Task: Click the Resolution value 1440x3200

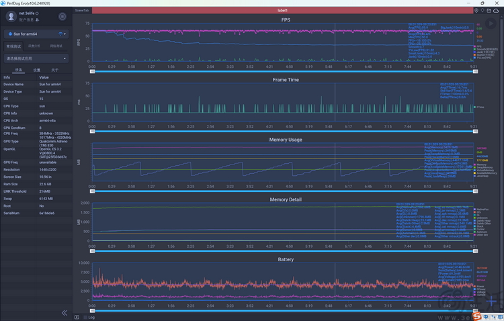Action: (x=48, y=169)
